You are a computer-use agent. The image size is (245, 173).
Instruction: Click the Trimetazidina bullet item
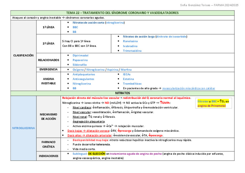[x=132, y=51]
